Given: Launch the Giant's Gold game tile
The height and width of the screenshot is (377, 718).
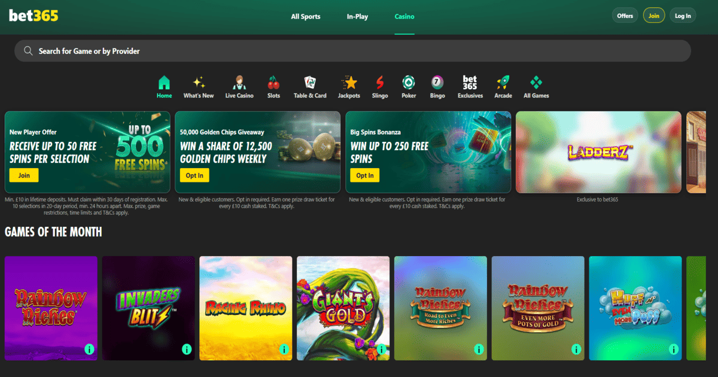Looking at the screenshot, I should (343, 308).
